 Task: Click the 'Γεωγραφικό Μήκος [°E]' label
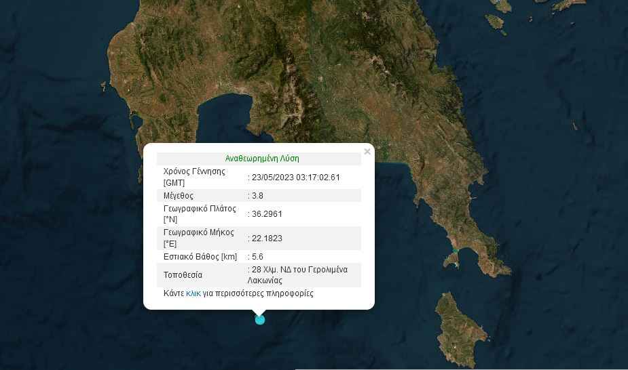199,238
